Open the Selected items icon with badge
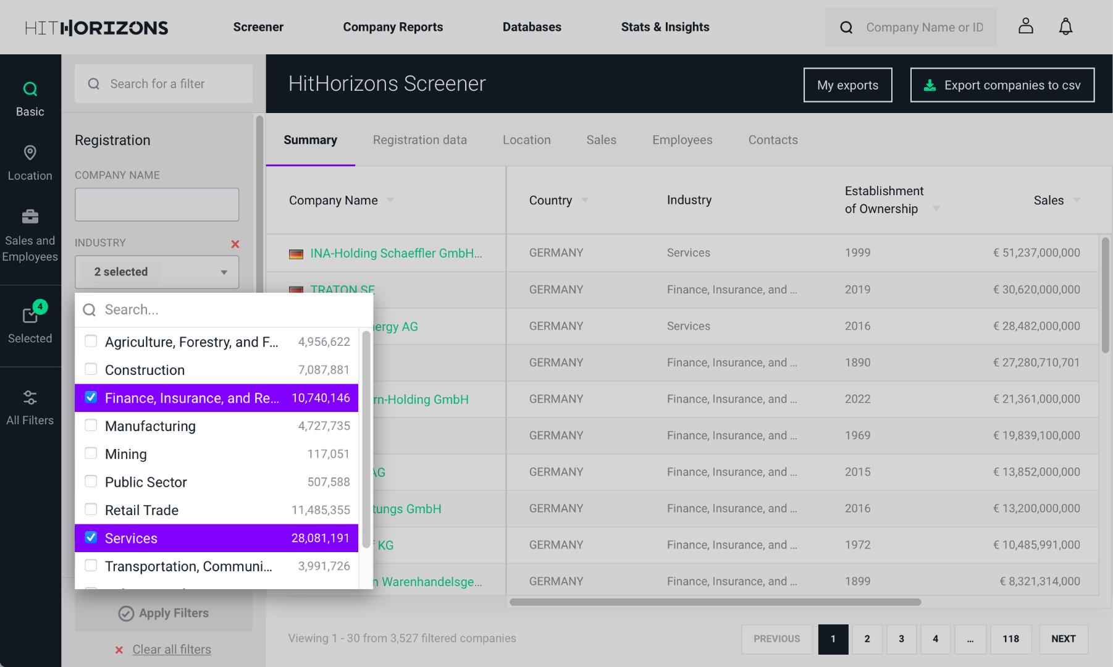Image resolution: width=1113 pixels, height=667 pixels. (x=30, y=315)
